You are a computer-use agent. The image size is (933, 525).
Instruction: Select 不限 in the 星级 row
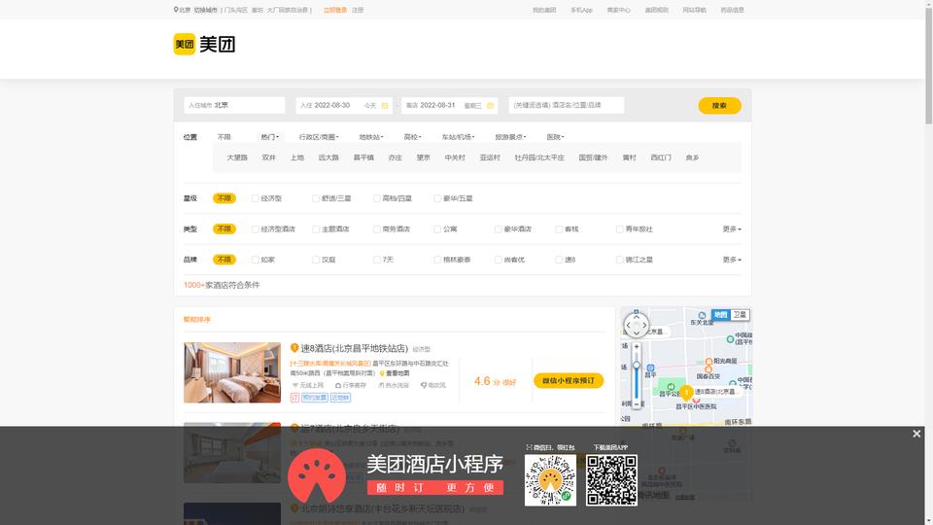[x=225, y=198]
